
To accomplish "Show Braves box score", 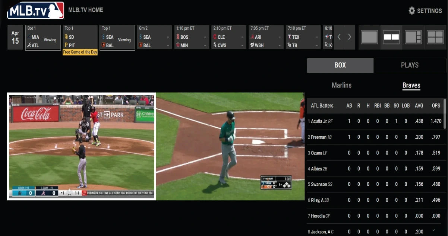I will pyautogui.click(x=411, y=85).
